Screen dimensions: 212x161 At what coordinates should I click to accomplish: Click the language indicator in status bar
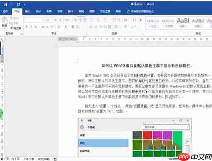tap(44, 159)
